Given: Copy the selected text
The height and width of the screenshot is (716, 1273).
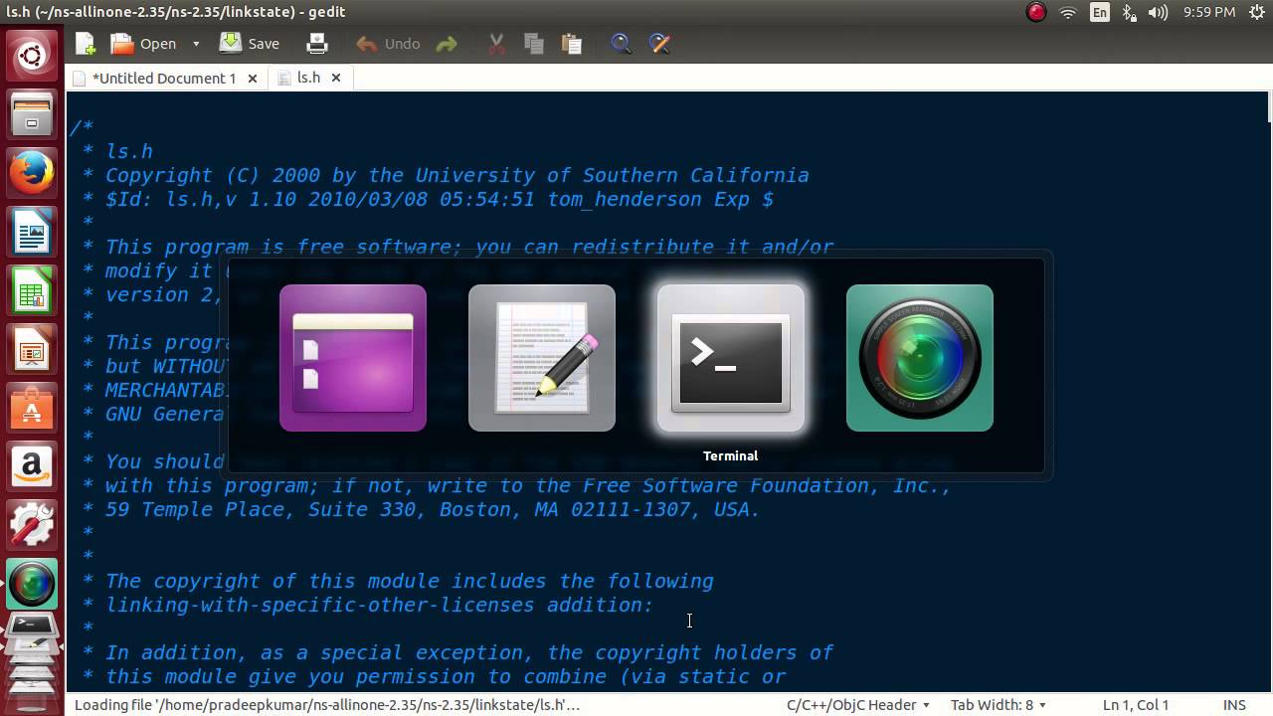Looking at the screenshot, I should (x=534, y=44).
